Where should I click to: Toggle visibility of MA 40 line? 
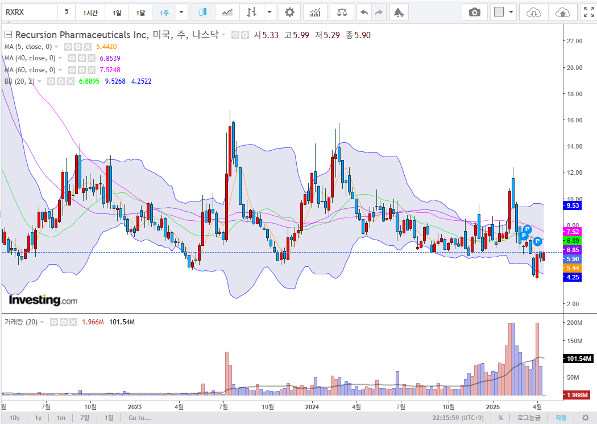tap(72, 58)
